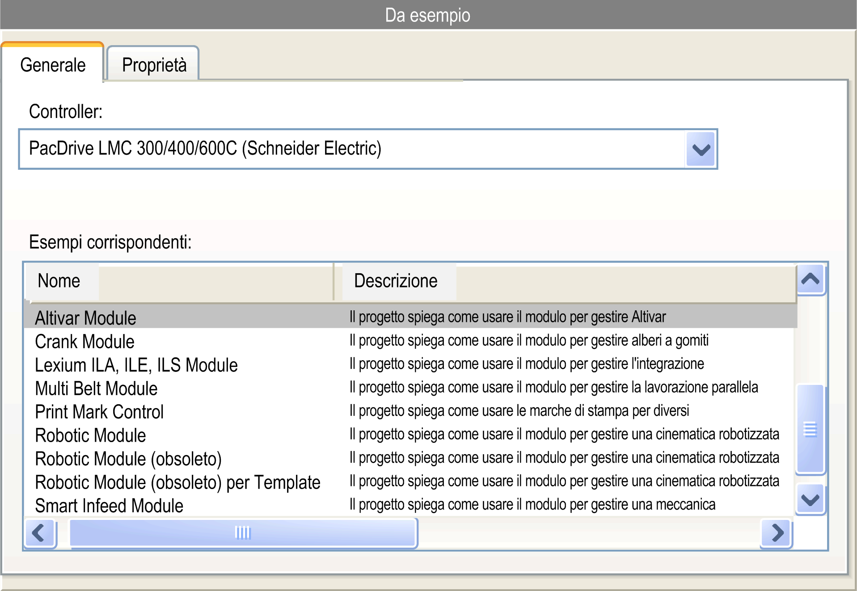
Task: Click description mentioning una meccanica
Action: [532, 505]
